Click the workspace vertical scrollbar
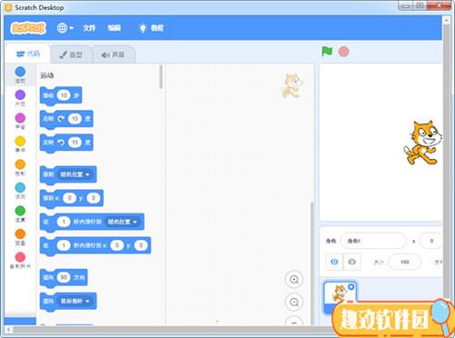 click(x=311, y=263)
